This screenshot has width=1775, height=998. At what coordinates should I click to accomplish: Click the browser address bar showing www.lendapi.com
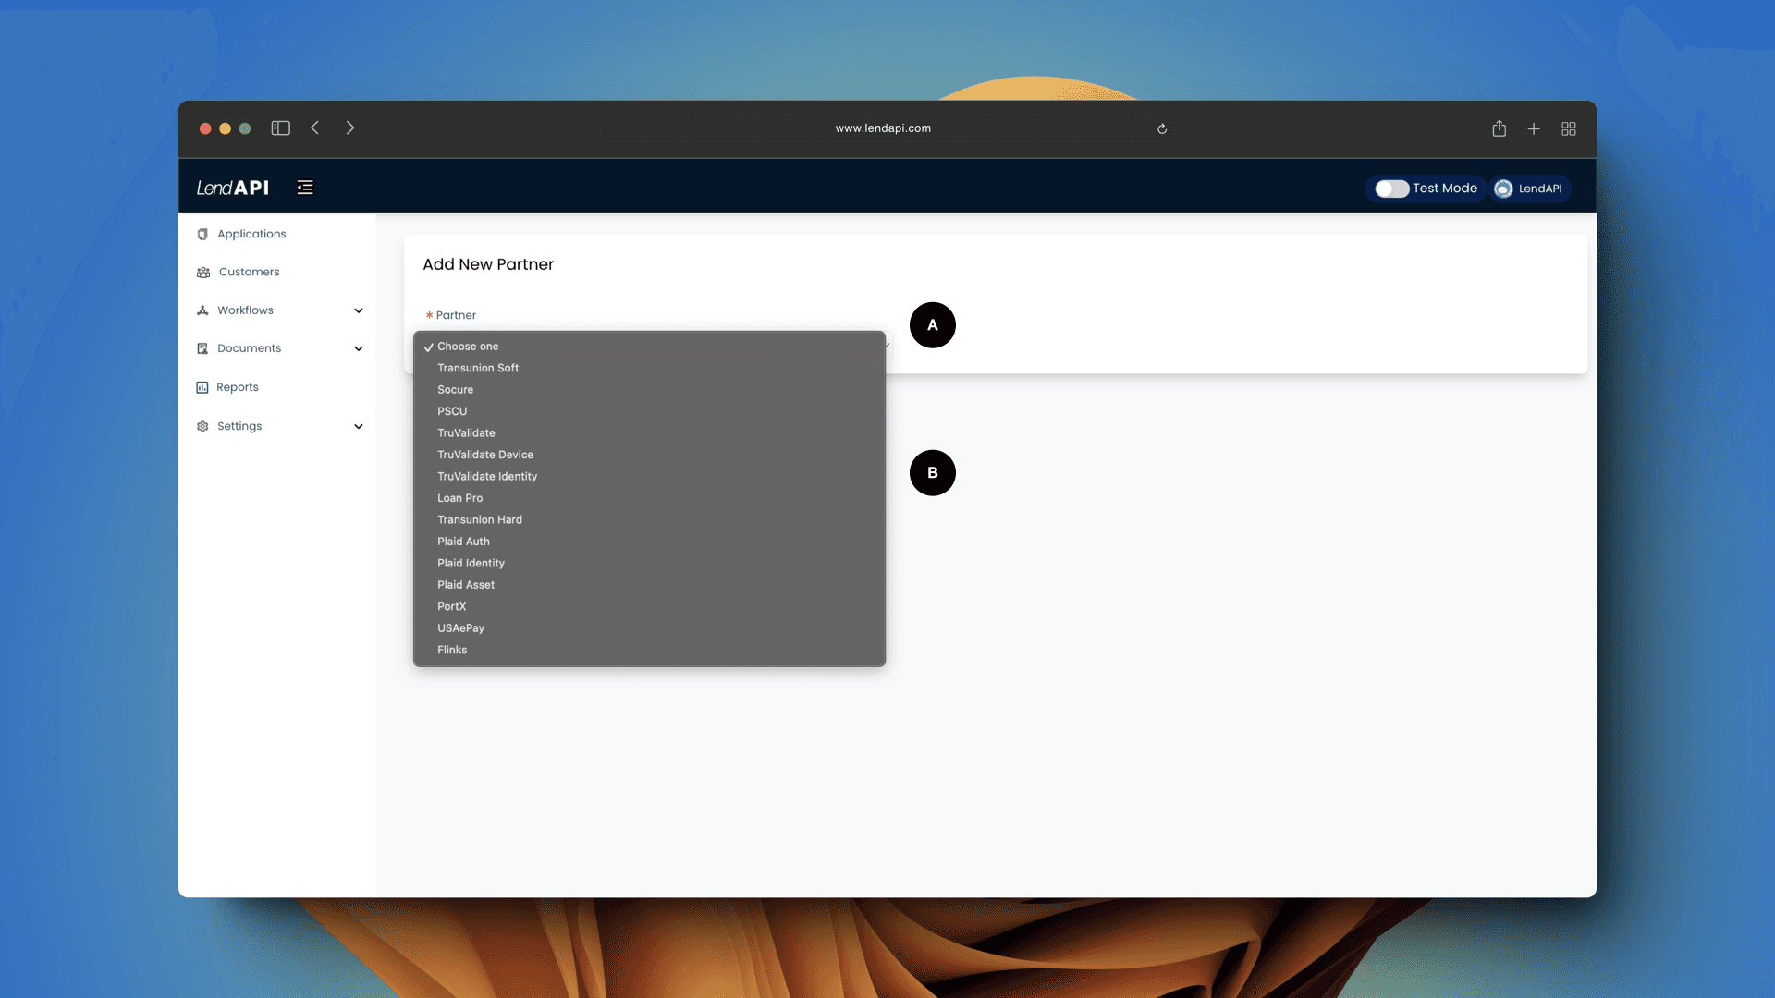coord(883,128)
